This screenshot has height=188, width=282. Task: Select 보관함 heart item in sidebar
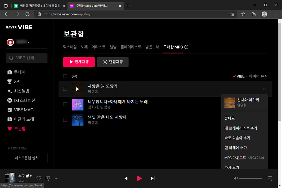(x=17, y=129)
